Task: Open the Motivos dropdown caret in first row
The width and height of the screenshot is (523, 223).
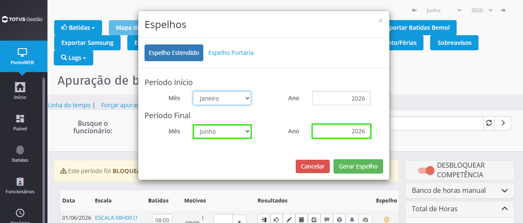Action: (240, 219)
